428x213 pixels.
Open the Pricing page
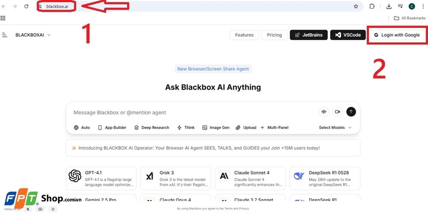click(274, 35)
